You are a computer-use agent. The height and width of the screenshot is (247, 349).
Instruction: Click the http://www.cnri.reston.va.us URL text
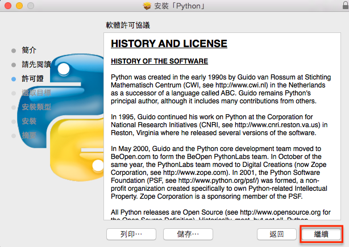277,125
